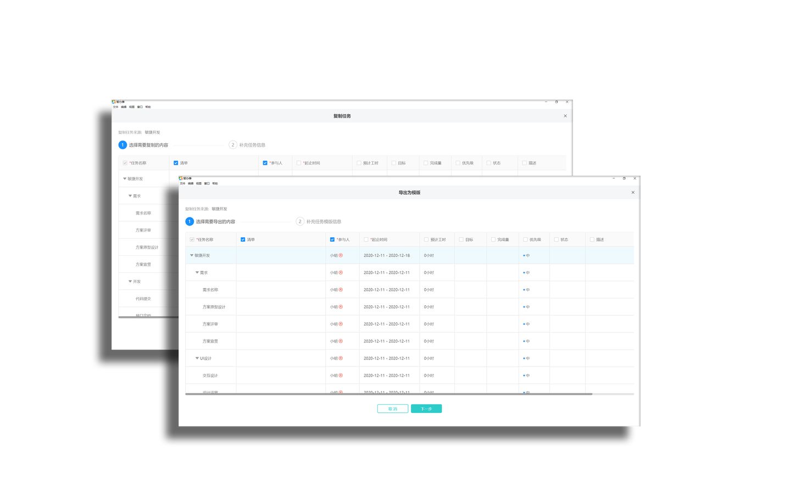Remove participant icon in 方案评审 export row
791x504 pixels.
341,324
